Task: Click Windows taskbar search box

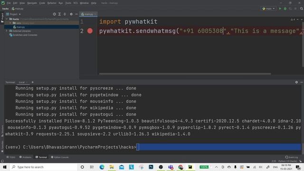Action: tap(43, 167)
